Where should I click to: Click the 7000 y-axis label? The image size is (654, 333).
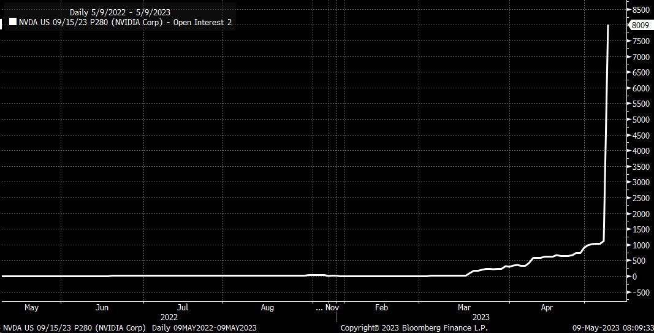pos(641,57)
